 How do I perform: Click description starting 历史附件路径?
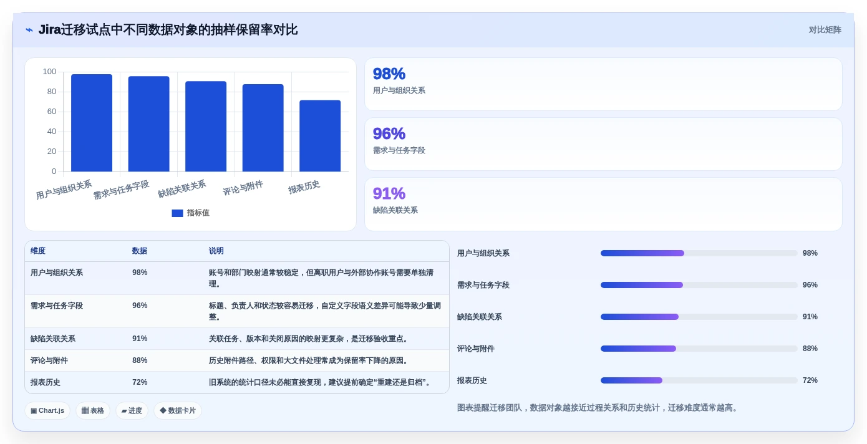[x=309, y=360]
